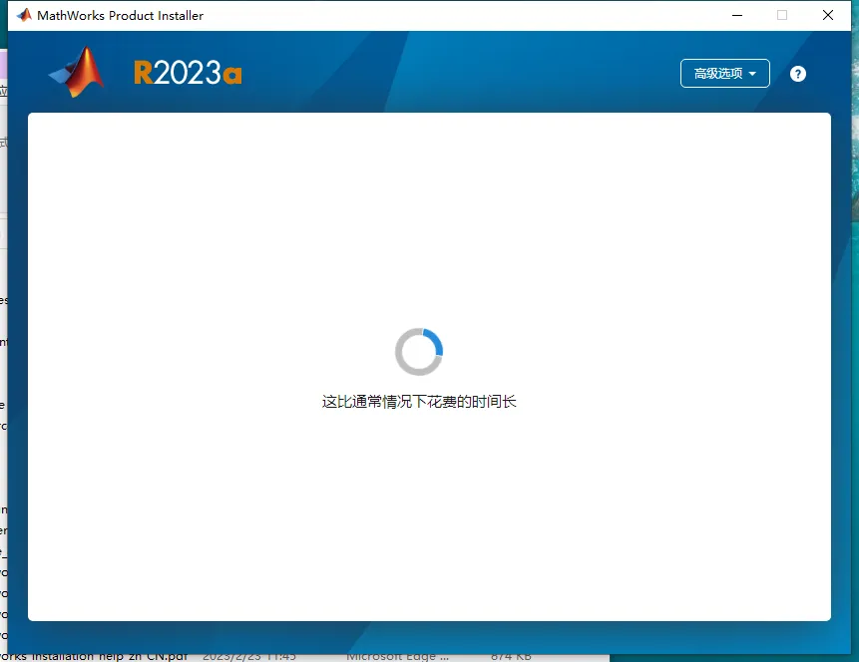Minimize the MathWorks Product Installer window
This screenshot has width=859, height=662.
coord(737,15)
